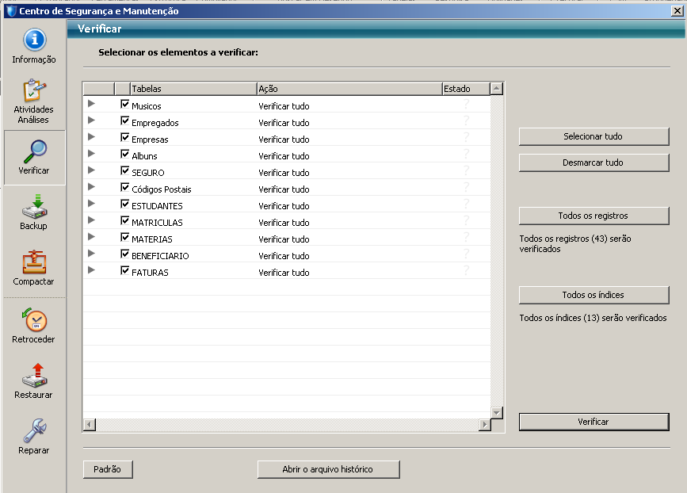Open the Retroceder clock icon
The height and width of the screenshot is (493, 687).
(34, 319)
